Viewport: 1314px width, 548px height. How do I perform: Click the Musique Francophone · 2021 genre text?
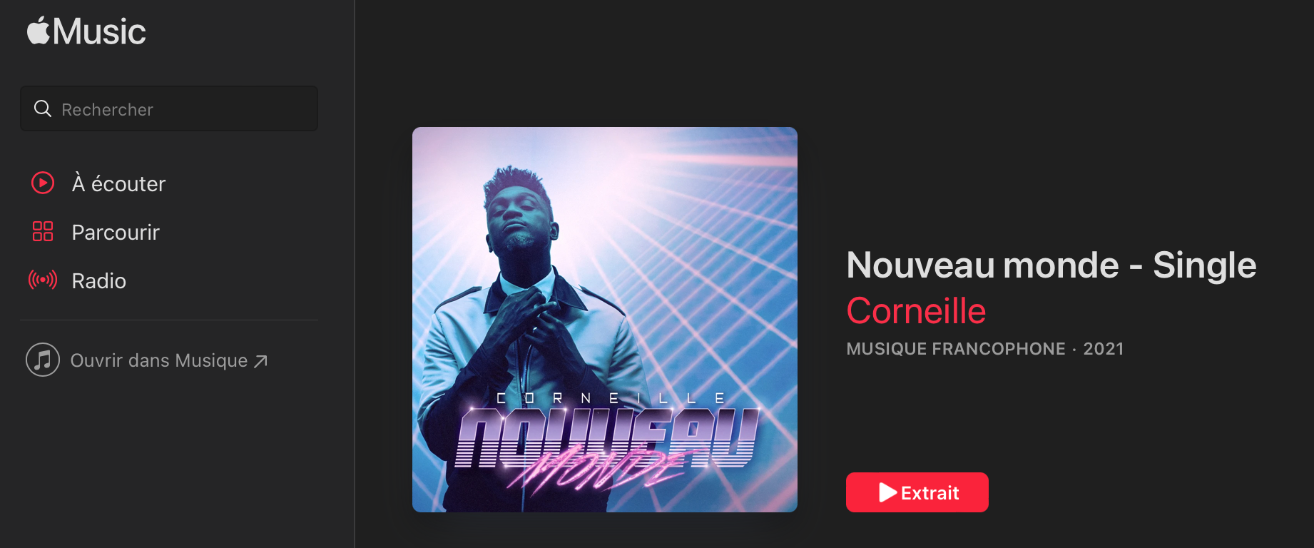[985, 349]
